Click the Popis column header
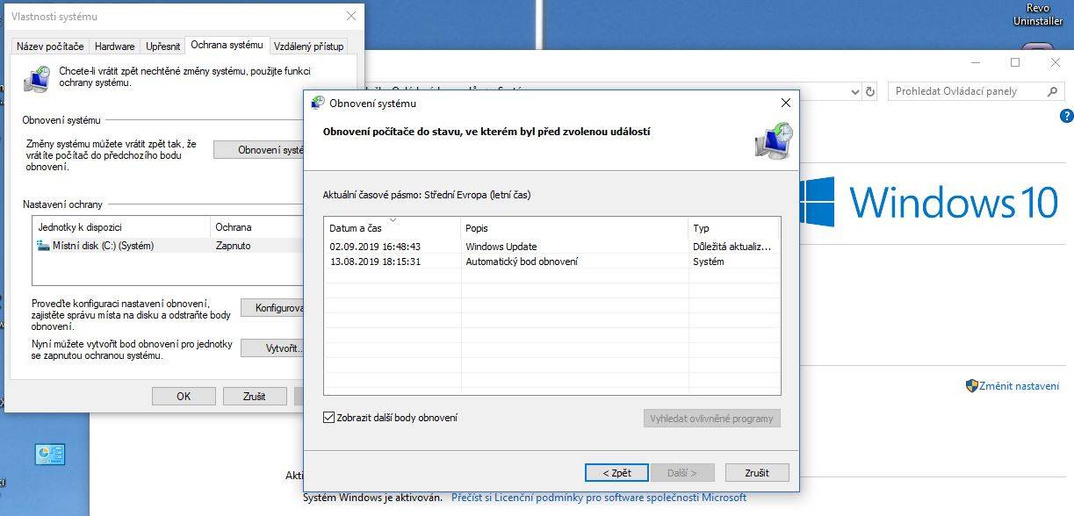The width and height of the screenshot is (1074, 516). click(x=574, y=228)
